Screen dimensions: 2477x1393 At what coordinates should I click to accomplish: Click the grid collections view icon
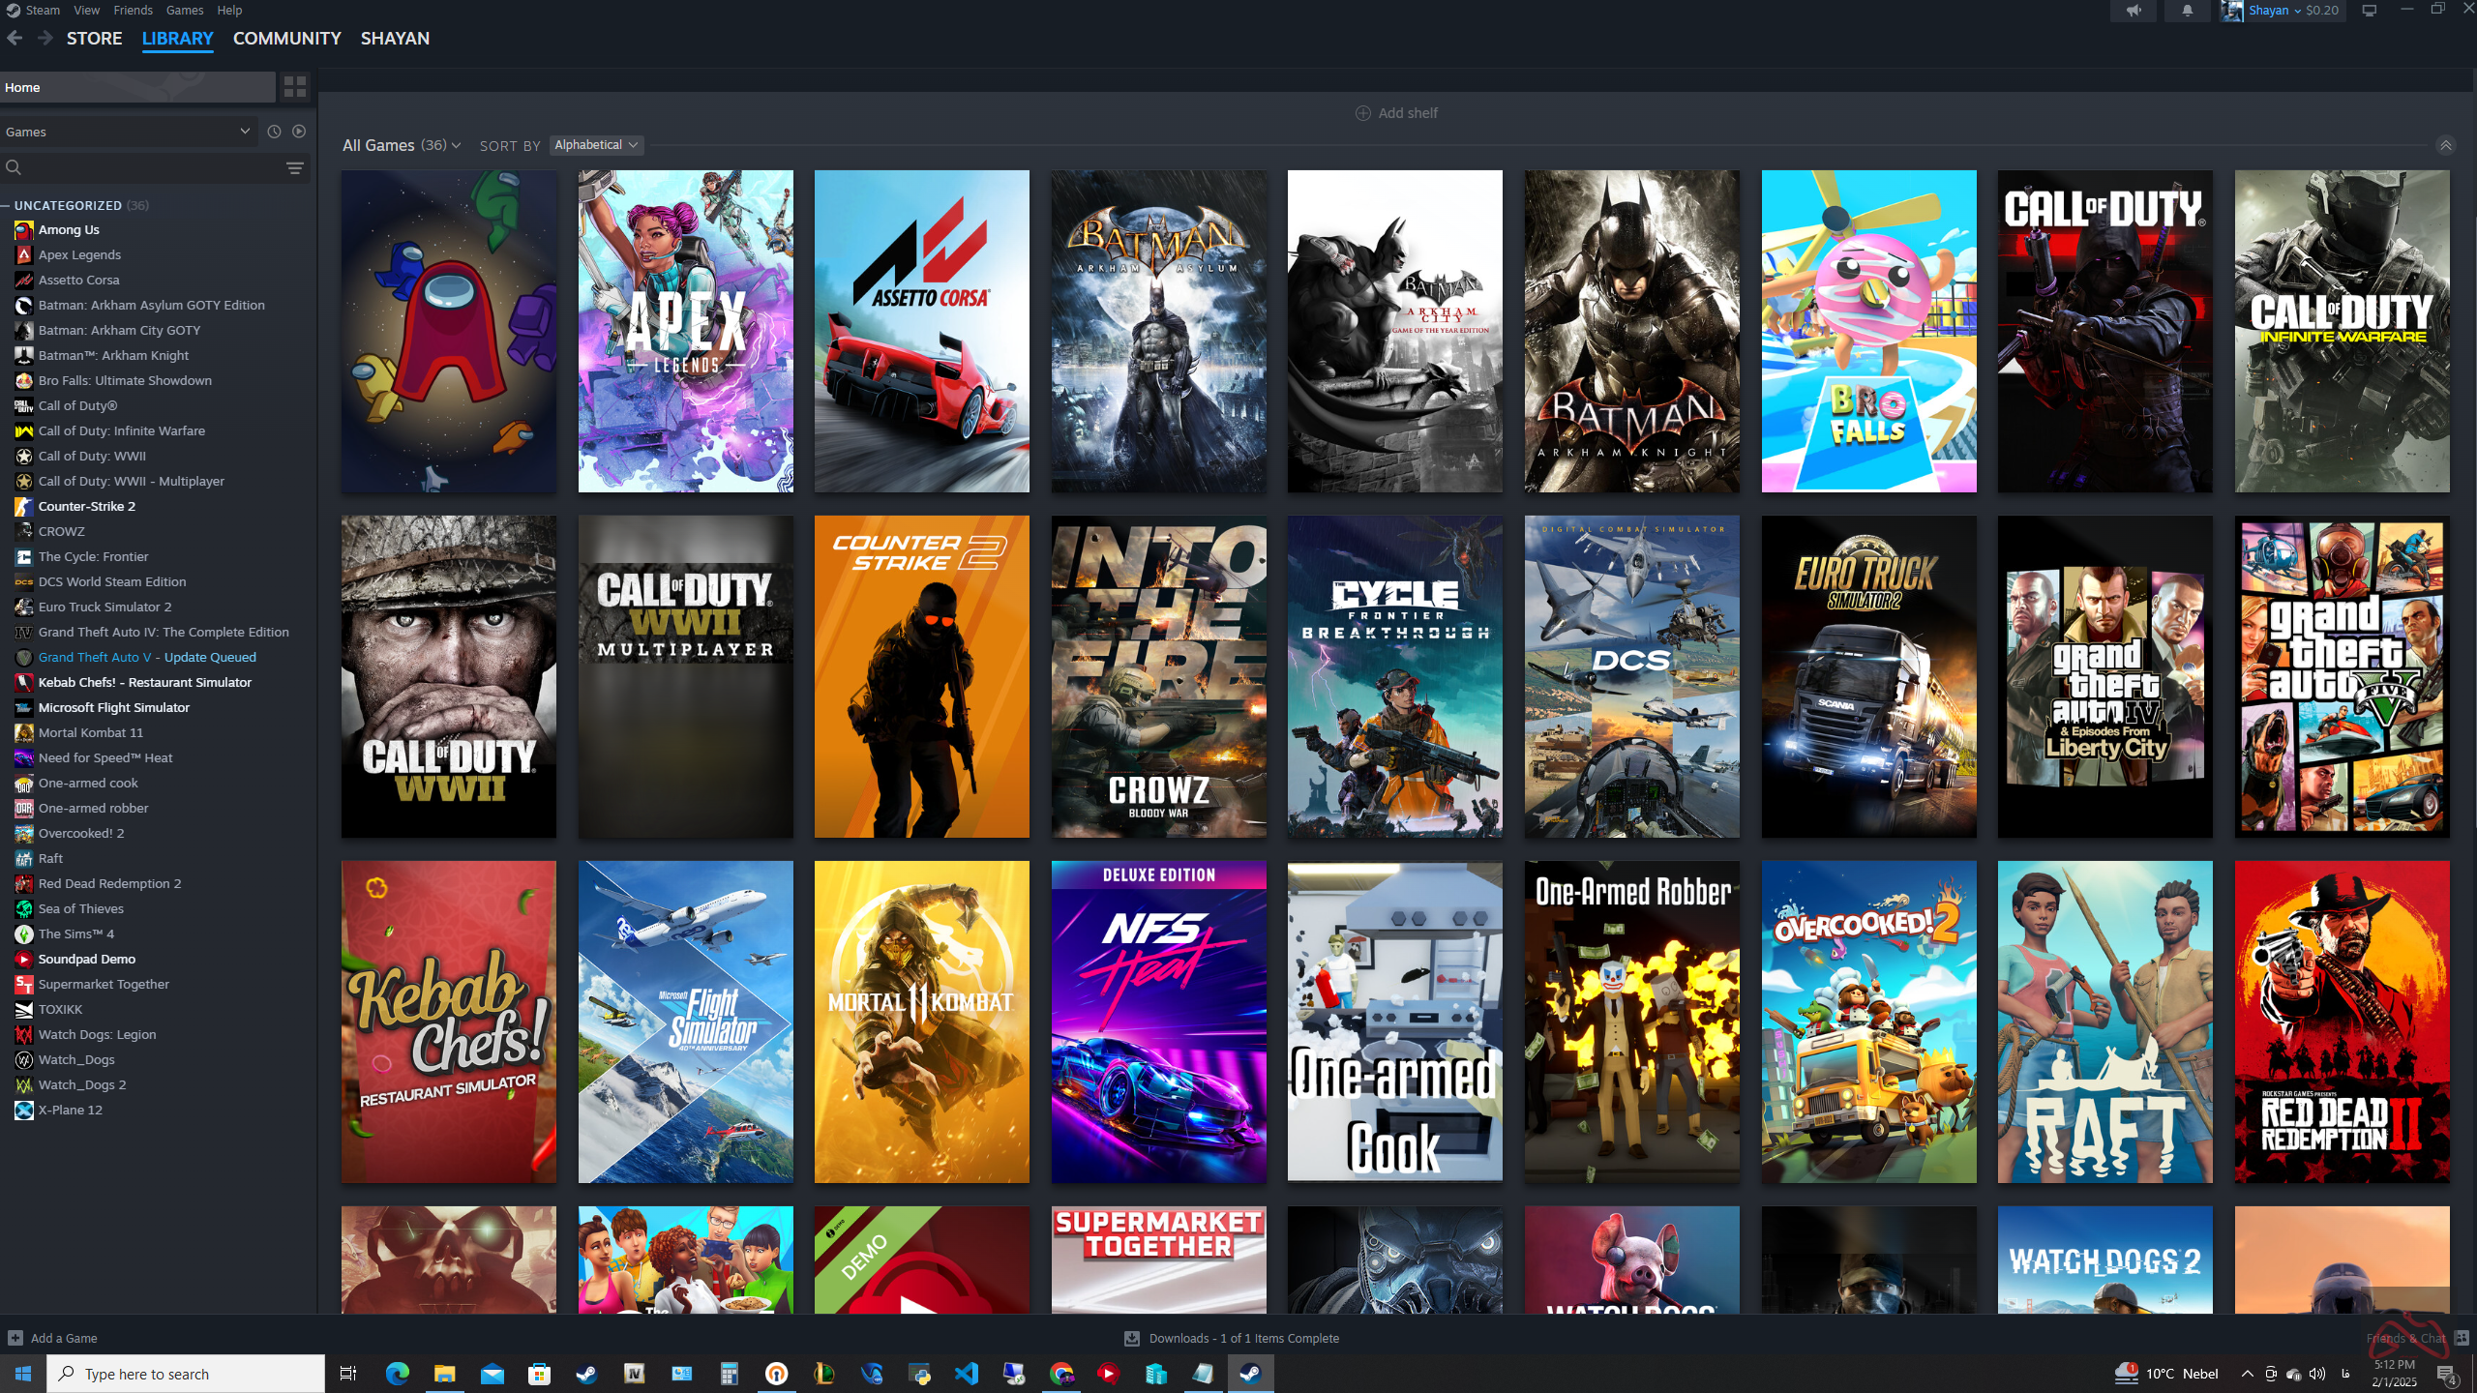pos(295,87)
